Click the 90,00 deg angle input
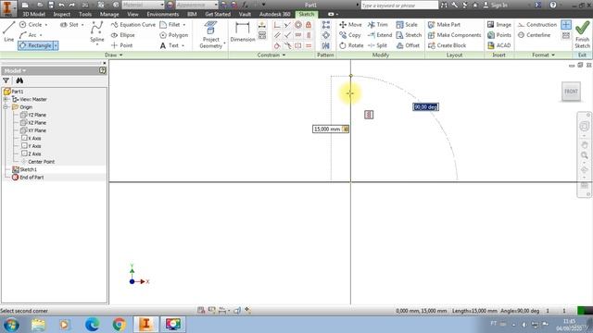 pyautogui.click(x=425, y=107)
